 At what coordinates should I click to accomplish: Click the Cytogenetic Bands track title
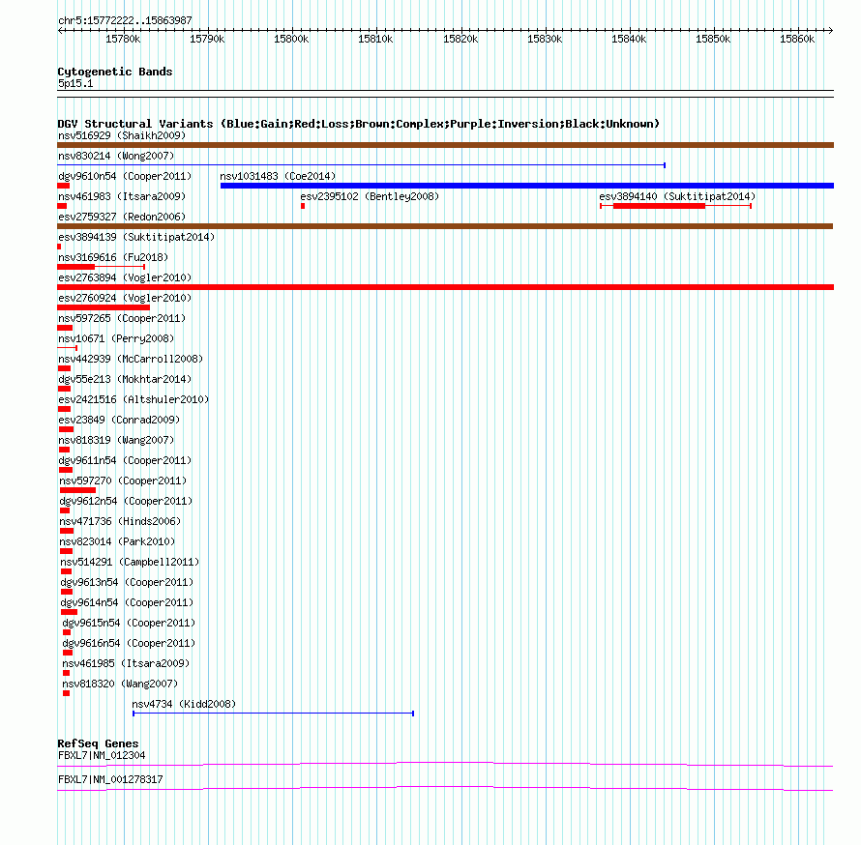point(115,72)
